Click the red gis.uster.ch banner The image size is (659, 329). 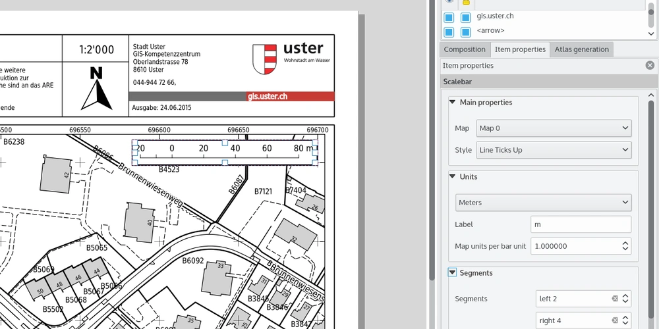[x=290, y=97]
